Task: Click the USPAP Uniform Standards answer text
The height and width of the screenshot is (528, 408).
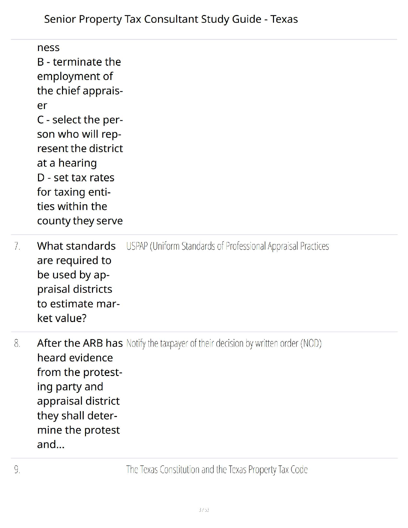Action: 227,246
